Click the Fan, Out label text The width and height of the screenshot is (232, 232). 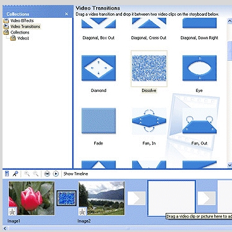tap(199, 143)
